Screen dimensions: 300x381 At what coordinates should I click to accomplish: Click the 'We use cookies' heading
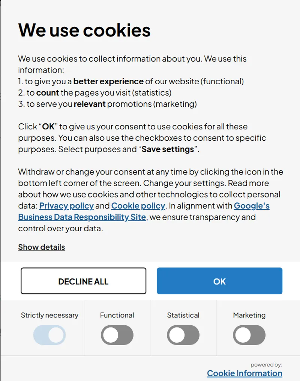(x=84, y=30)
